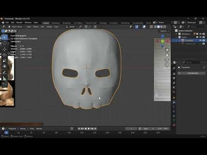The image size is (207, 155).
Task: Select the Select Box tool in toolbar
Action: click(x=4, y=37)
